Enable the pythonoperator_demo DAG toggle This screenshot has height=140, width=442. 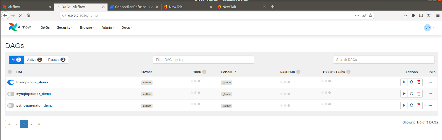click(x=11, y=105)
